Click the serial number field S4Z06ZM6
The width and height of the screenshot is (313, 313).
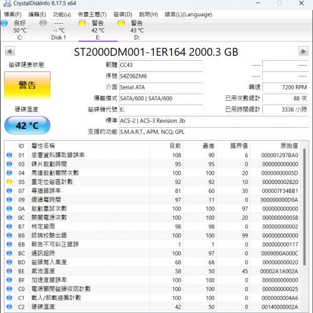(161, 76)
